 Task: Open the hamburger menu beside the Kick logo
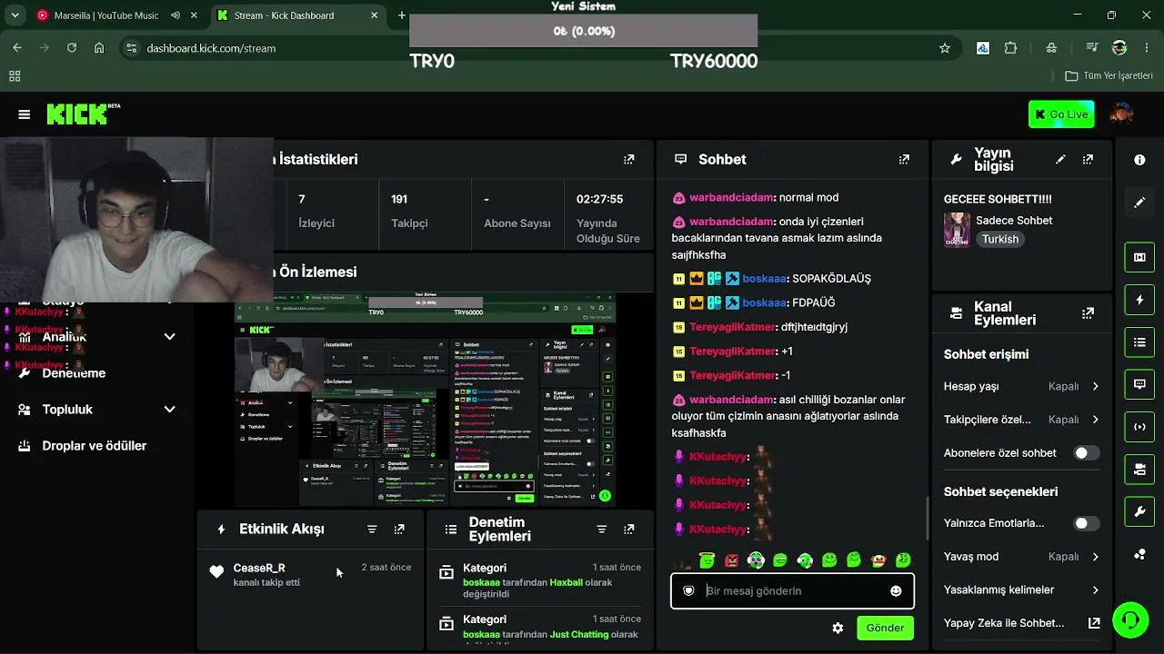coord(25,114)
